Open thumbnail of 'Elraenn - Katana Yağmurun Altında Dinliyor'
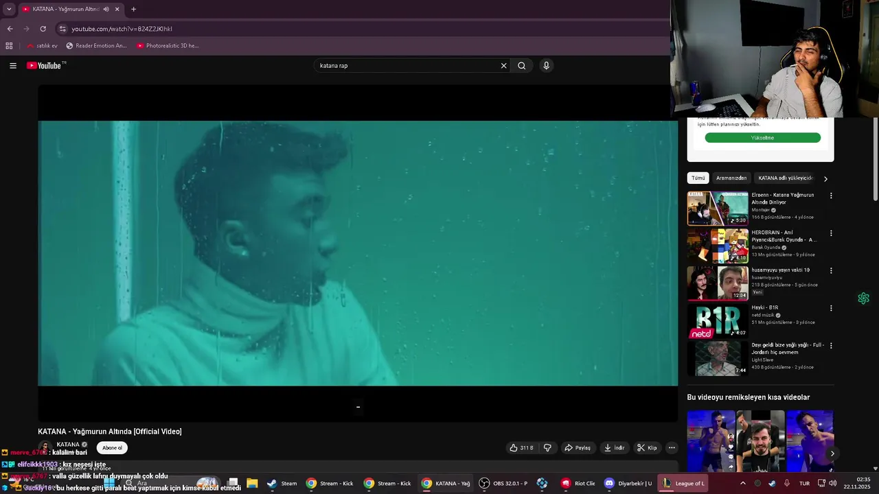The width and height of the screenshot is (879, 494). point(718,209)
